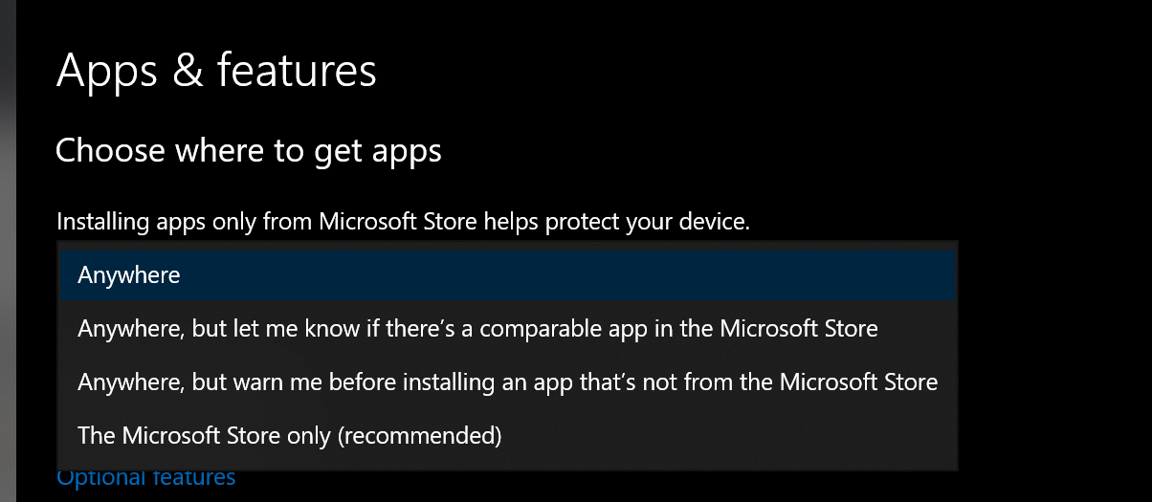The width and height of the screenshot is (1152, 502).
Task: Select "The Microsoft Store only (recommended)"
Action: pos(508,436)
